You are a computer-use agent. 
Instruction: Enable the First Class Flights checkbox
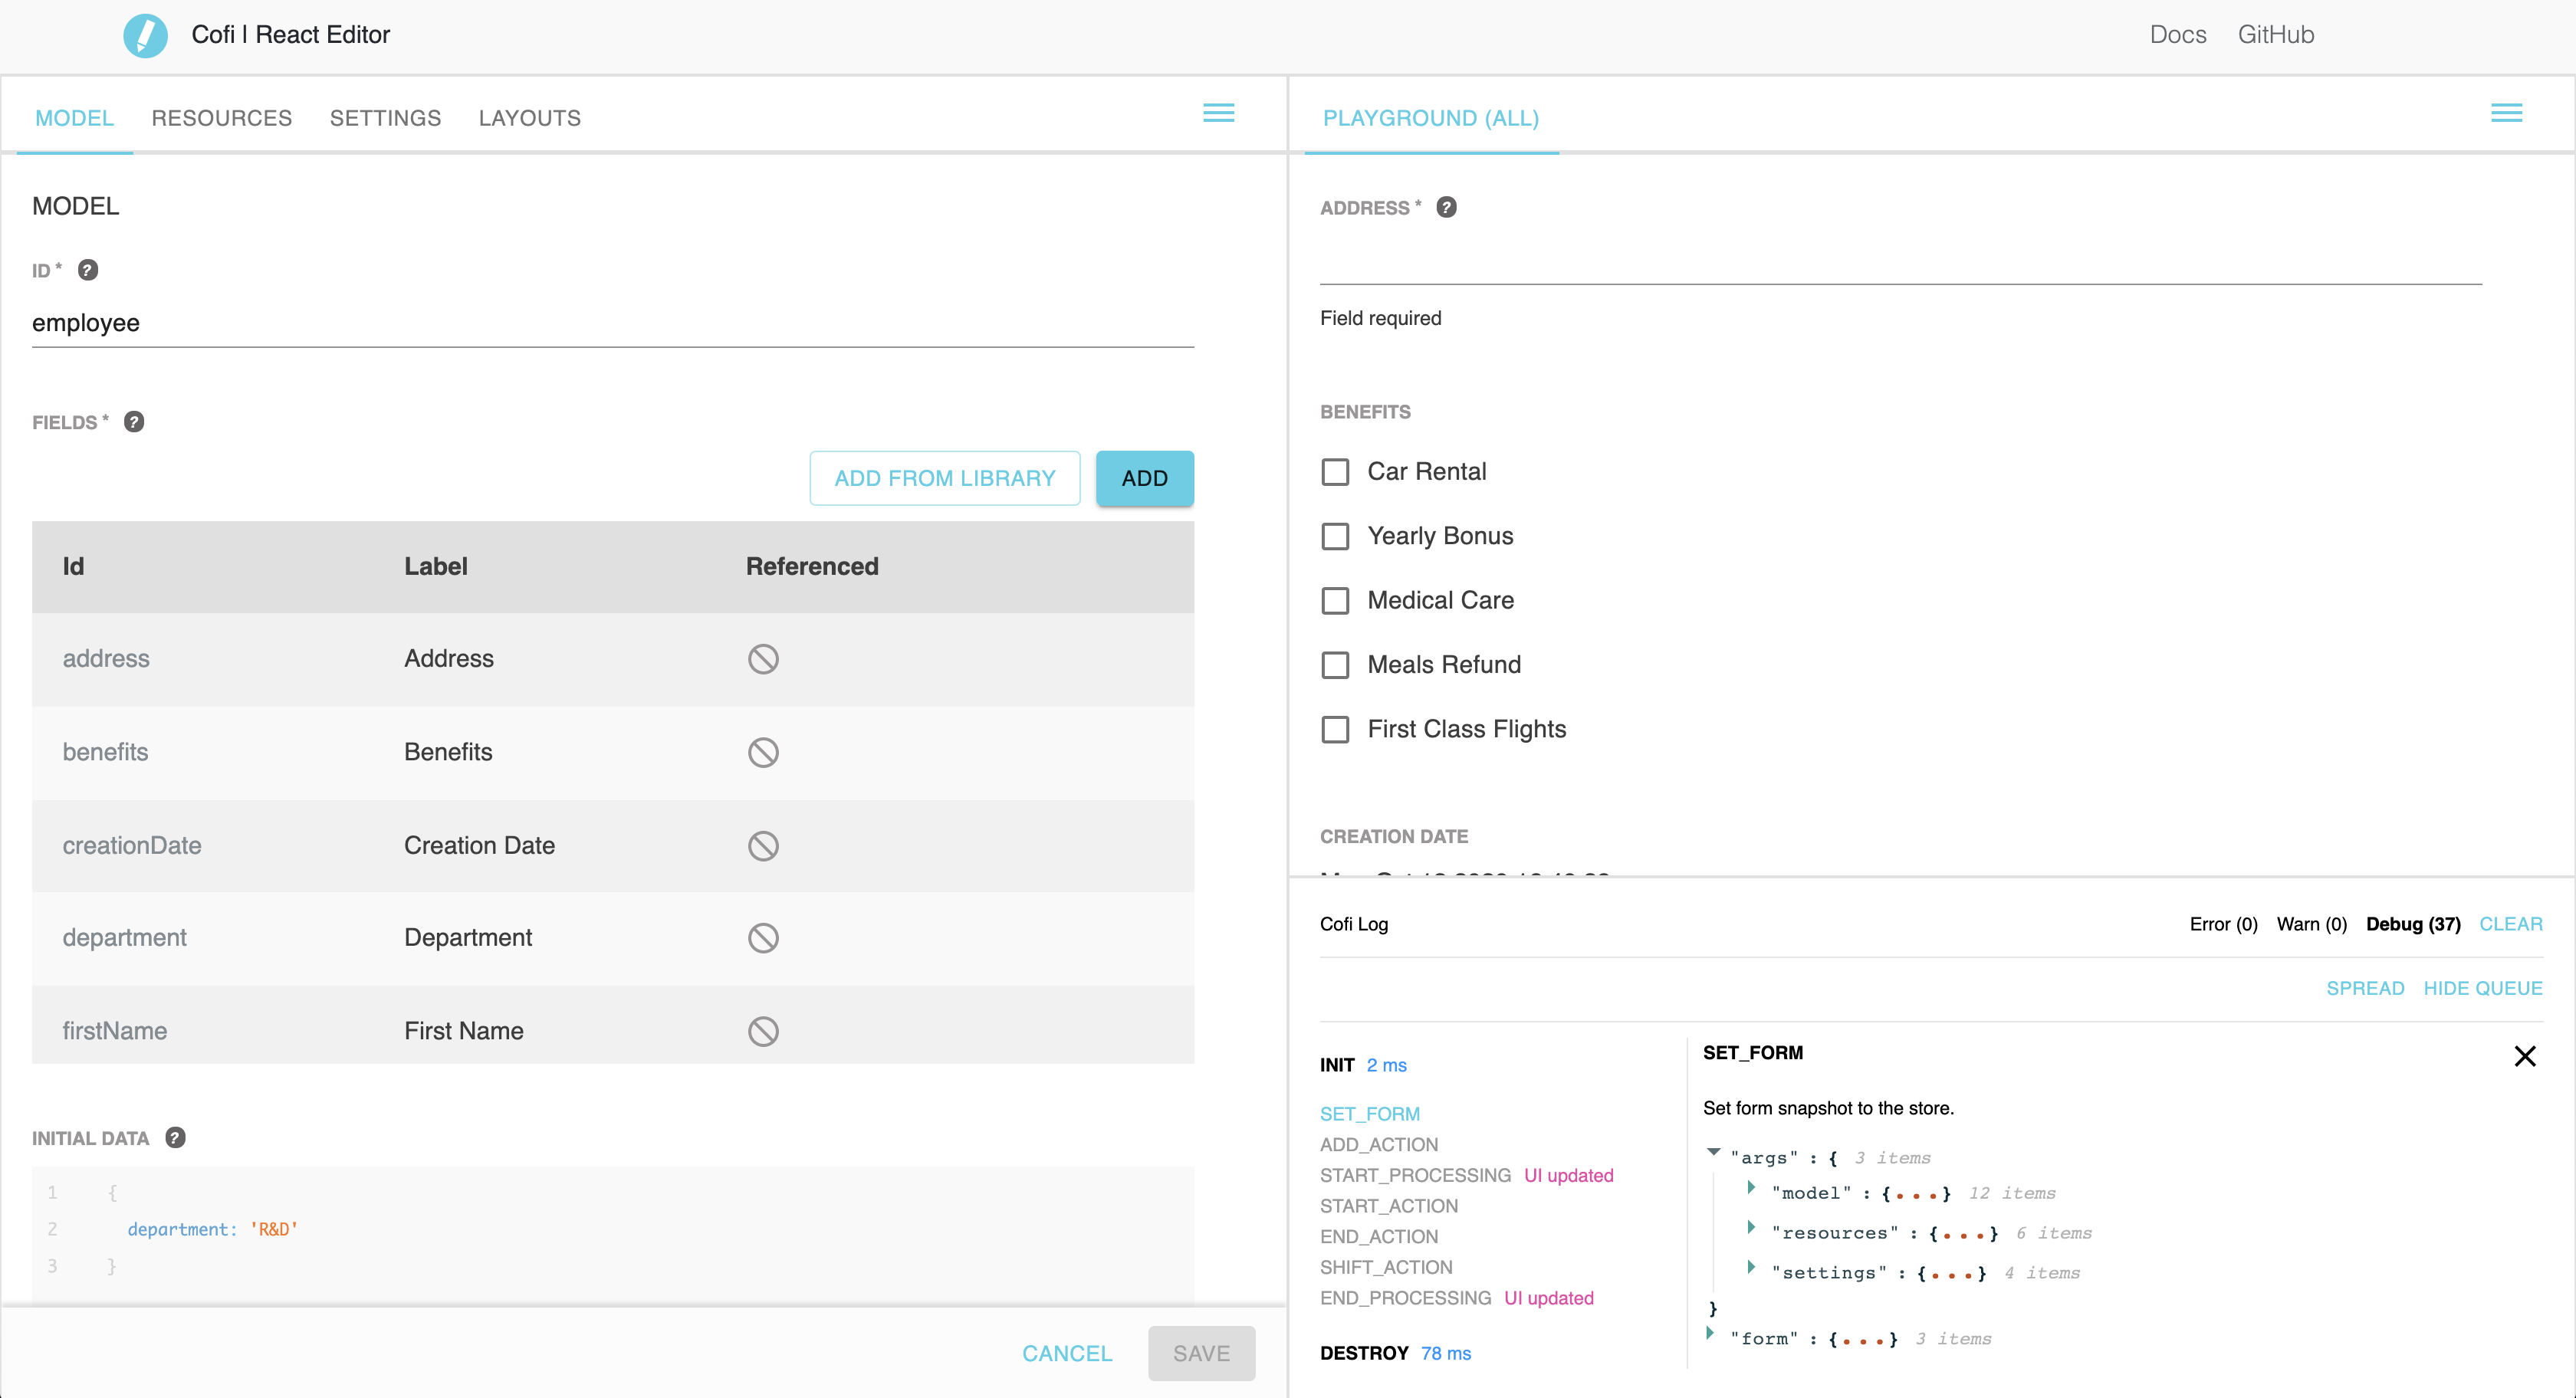click(1338, 727)
